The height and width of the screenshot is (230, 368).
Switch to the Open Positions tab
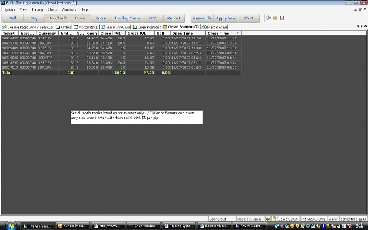tap(147, 27)
